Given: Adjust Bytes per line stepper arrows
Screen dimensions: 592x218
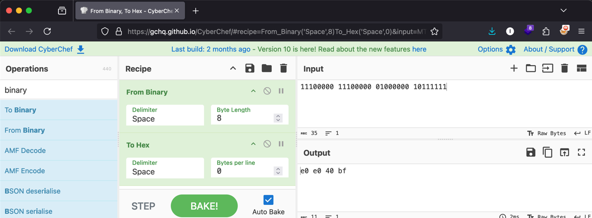Looking at the screenshot, I should click(x=278, y=171).
